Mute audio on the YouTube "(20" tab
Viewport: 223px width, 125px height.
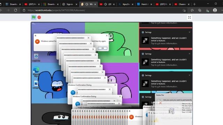[105, 4]
